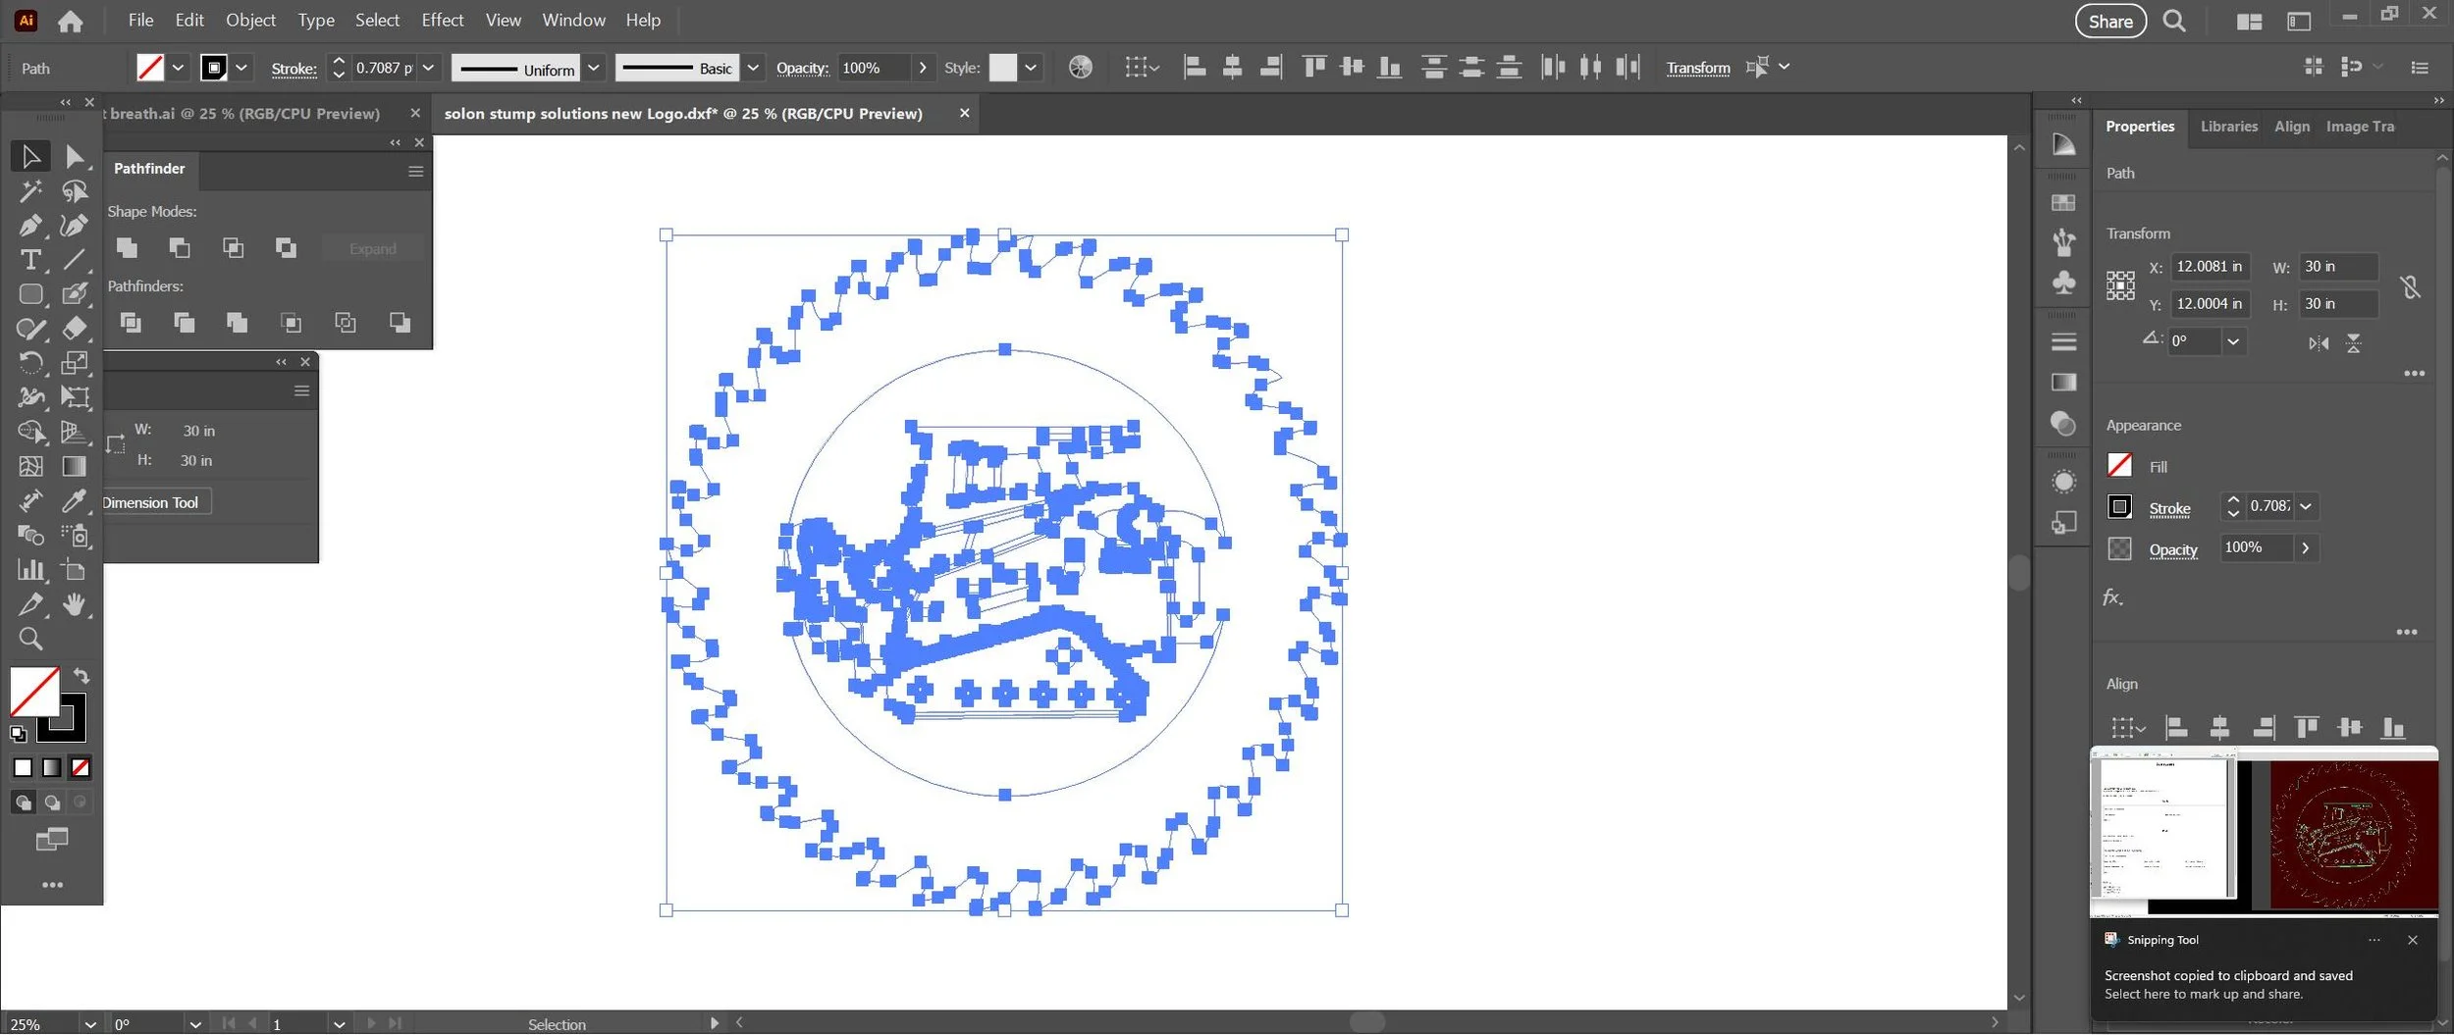Click the Share button
The width and height of the screenshot is (2454, 1035).
pyautogui.click(x=2110, y=22)
